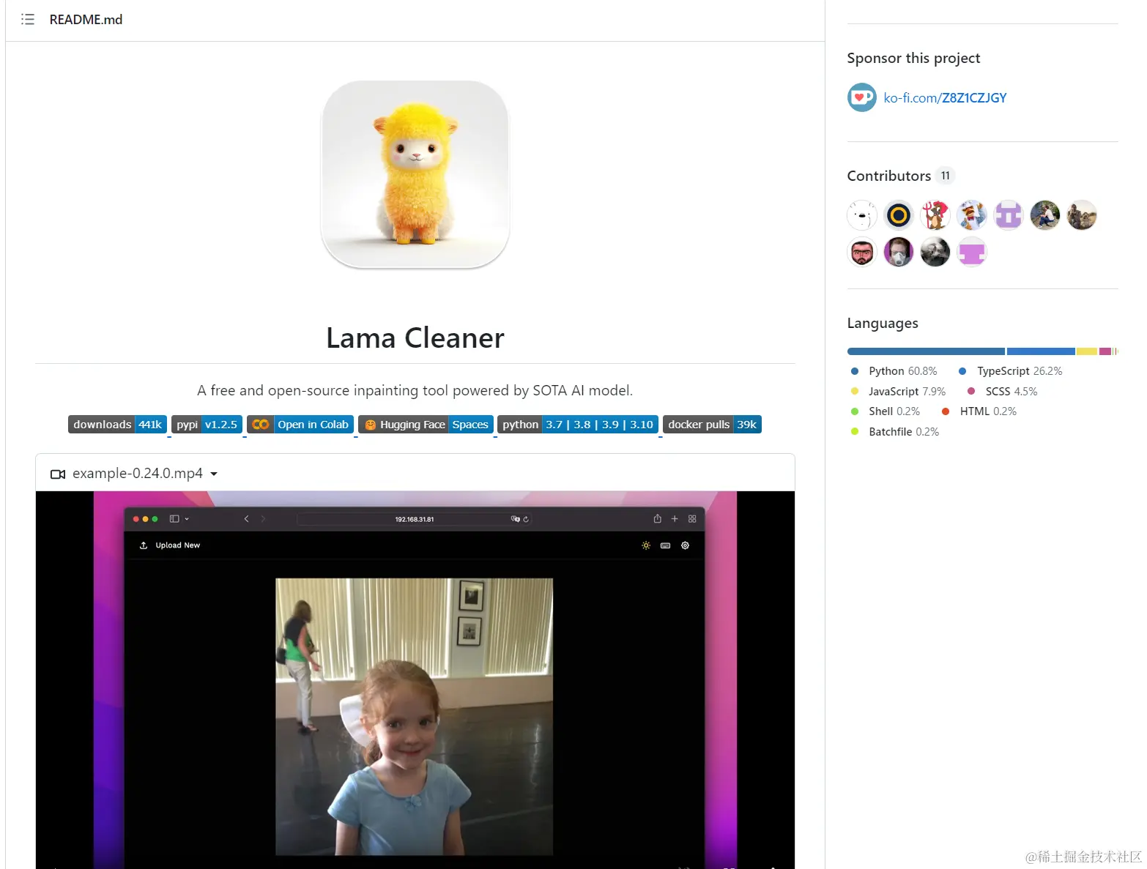The height and width of the screenshot is (869, 1147).
Task: Click the pypi v1.2.5 badge
Action: (x=207, y=425)
